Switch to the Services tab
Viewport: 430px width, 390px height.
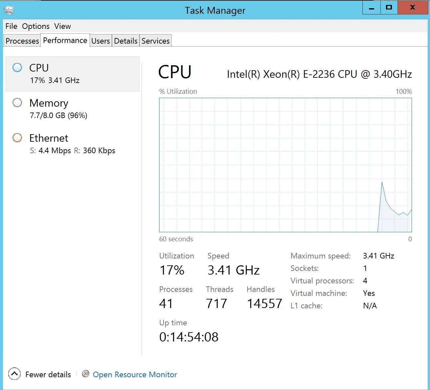156,41
